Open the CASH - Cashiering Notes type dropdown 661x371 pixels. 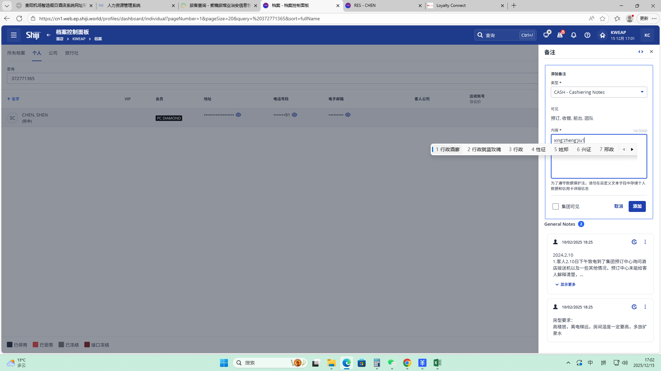pyautogui.click(x=599, y=92)
